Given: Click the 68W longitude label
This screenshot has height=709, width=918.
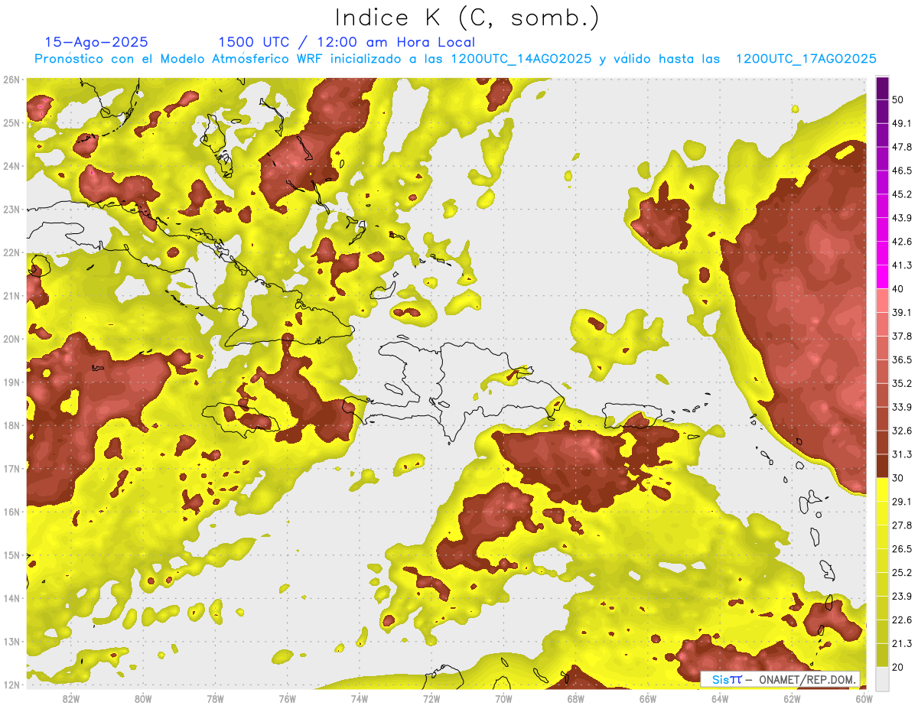Looking at the screenshot, I should [576, 698].
